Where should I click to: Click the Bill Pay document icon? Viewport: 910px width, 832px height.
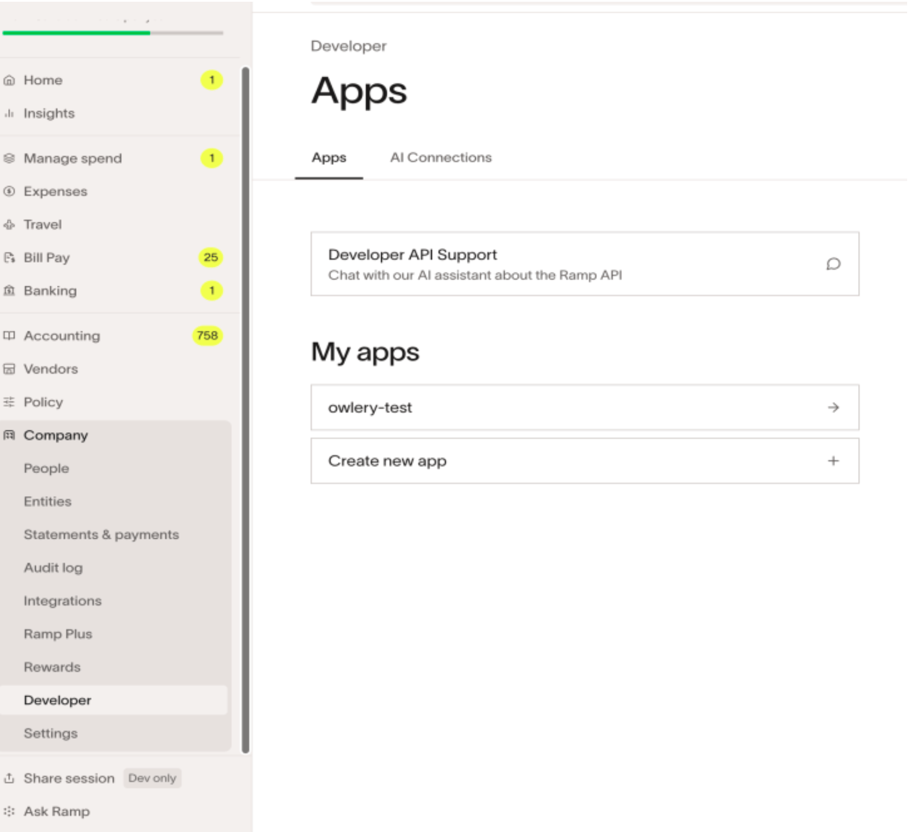(9, 258)
